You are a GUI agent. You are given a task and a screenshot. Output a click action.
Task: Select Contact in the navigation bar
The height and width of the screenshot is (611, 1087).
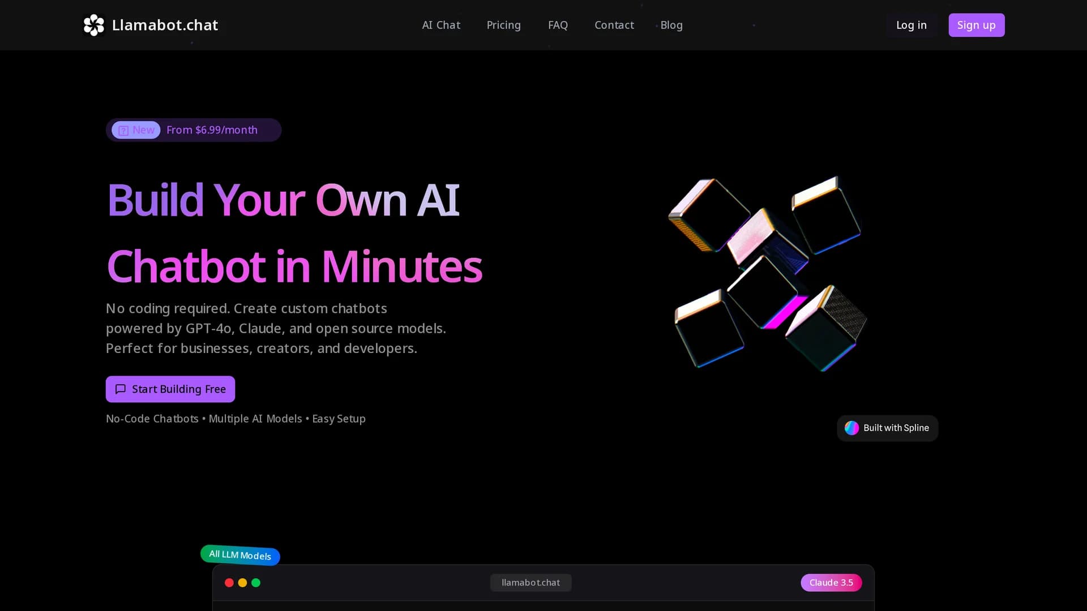click(x=614, y=25)
